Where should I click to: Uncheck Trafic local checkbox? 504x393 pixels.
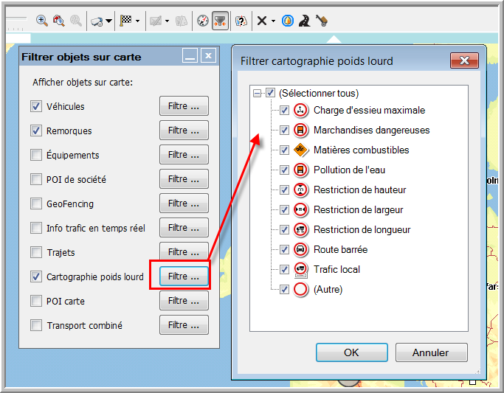(284, 270)
